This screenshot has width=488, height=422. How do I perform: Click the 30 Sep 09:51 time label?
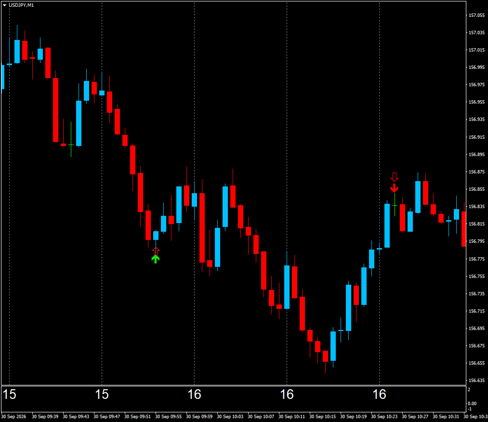click(138, 416)
